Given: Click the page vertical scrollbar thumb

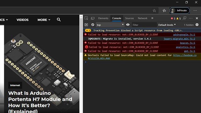Looking at the screenshot, I should 81,35.
